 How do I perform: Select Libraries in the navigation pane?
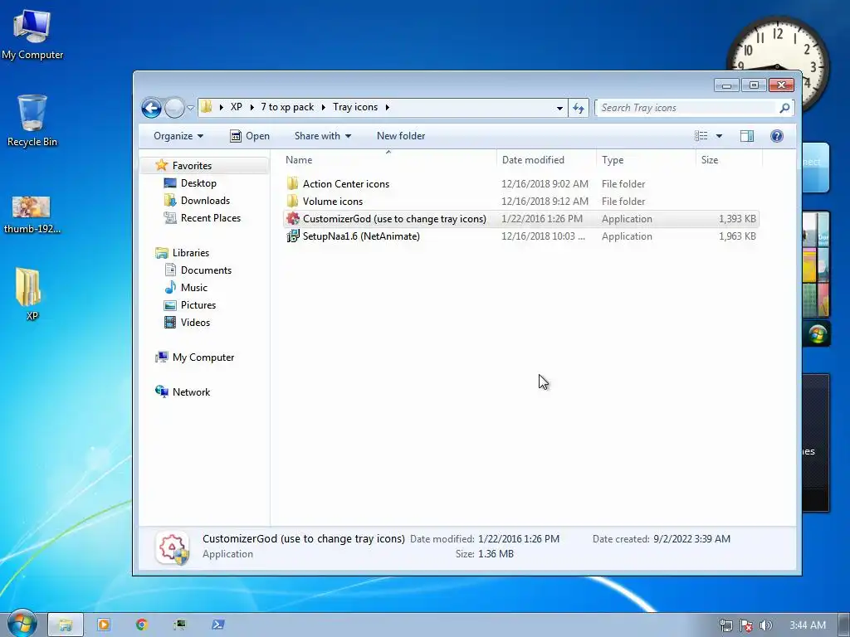click(190, 252)
